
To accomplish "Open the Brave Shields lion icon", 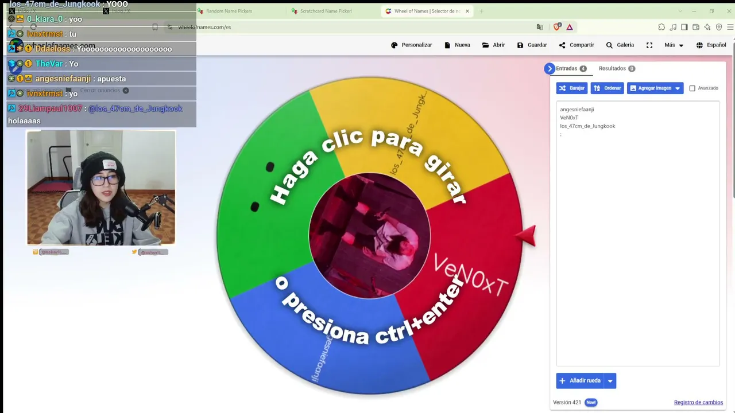I will click(556, 27).
